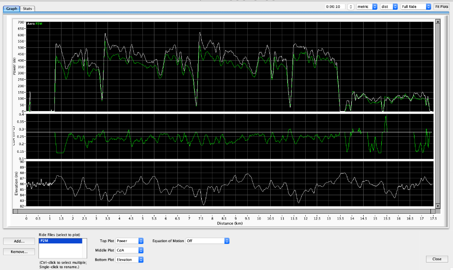Click the Distance (km) axis label
This screenshot has height=270, width=453.
(x=230, y=223)
